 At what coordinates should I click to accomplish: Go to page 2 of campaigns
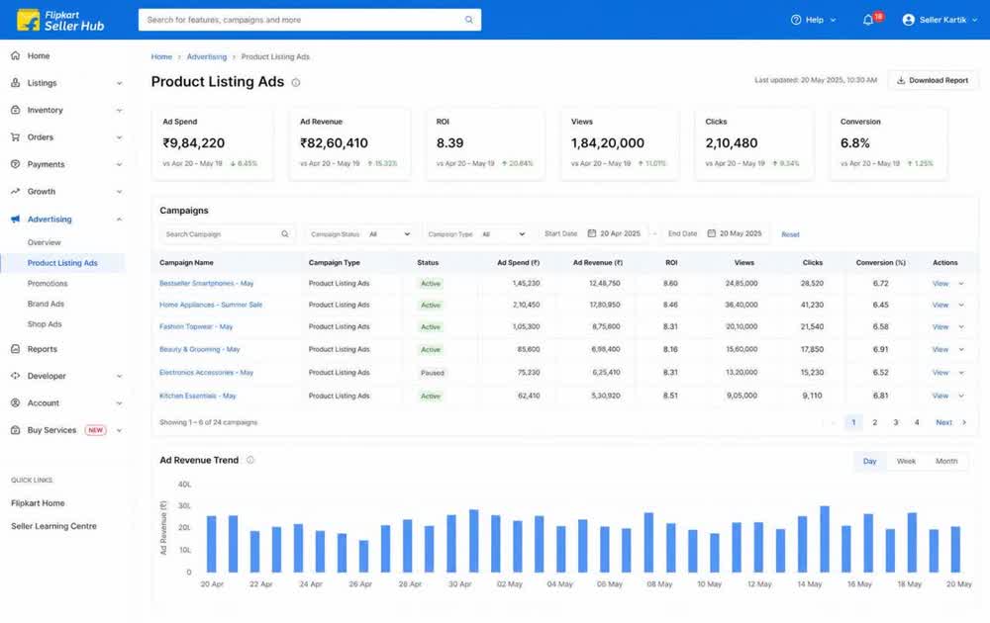coord(874,422)
